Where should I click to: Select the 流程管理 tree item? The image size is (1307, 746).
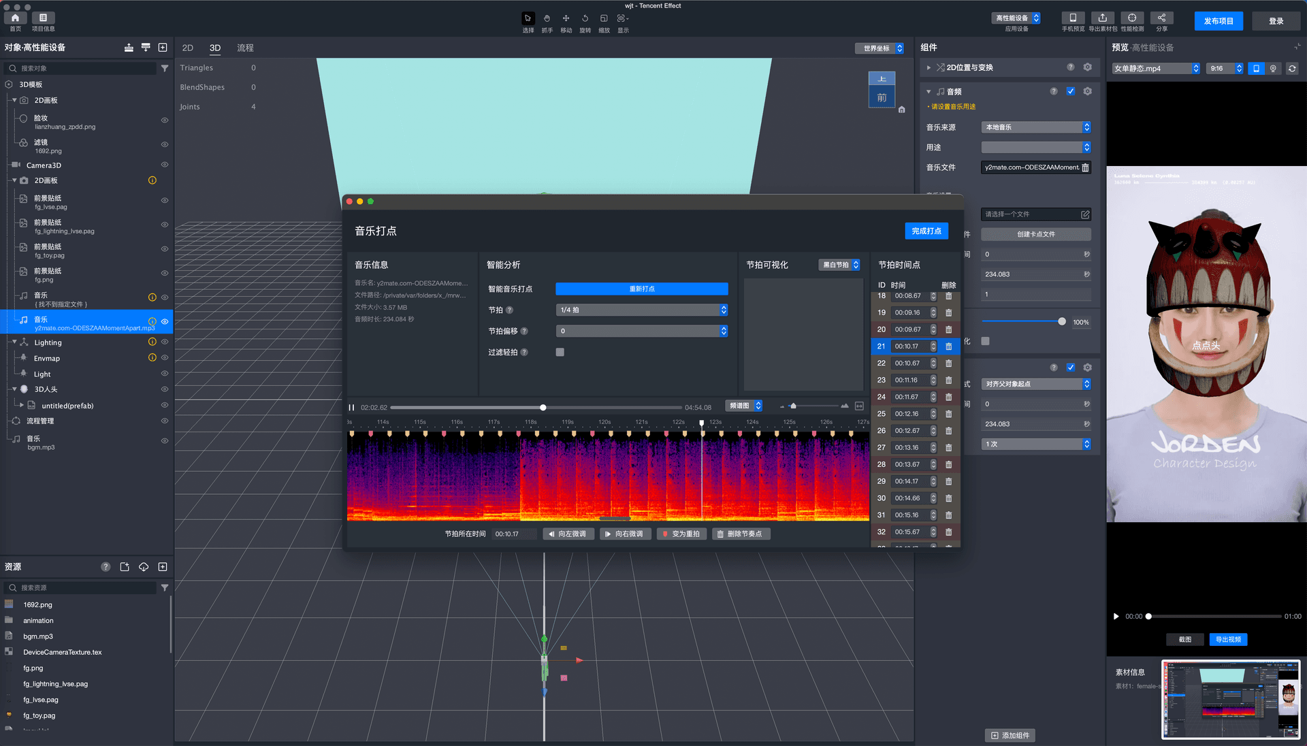coord(40,421)
